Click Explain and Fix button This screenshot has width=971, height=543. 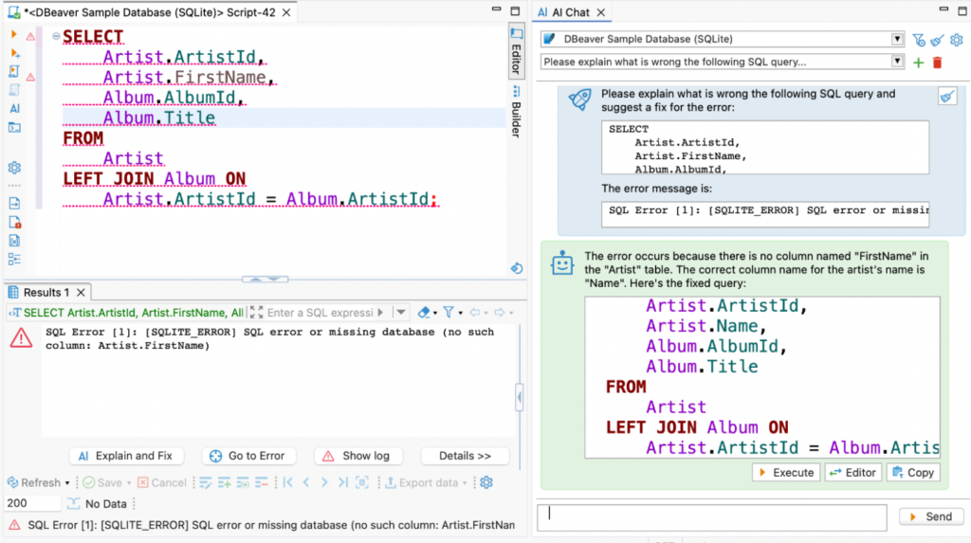point(126,456)
